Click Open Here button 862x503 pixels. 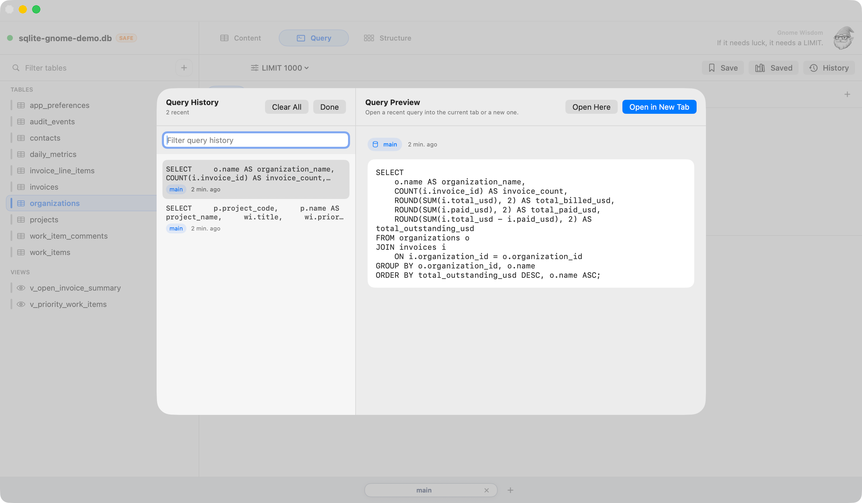(x=591, y=107)
